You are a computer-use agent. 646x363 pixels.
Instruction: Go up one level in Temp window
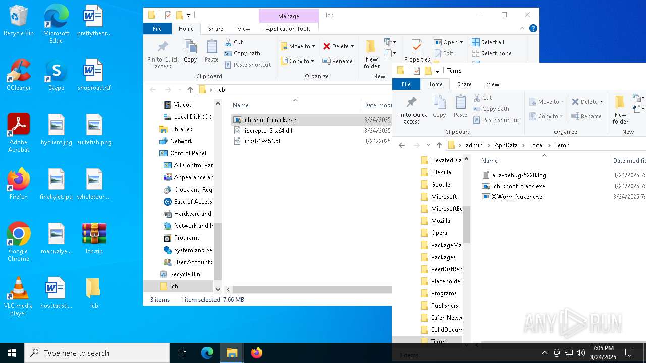tap(439, 145)
